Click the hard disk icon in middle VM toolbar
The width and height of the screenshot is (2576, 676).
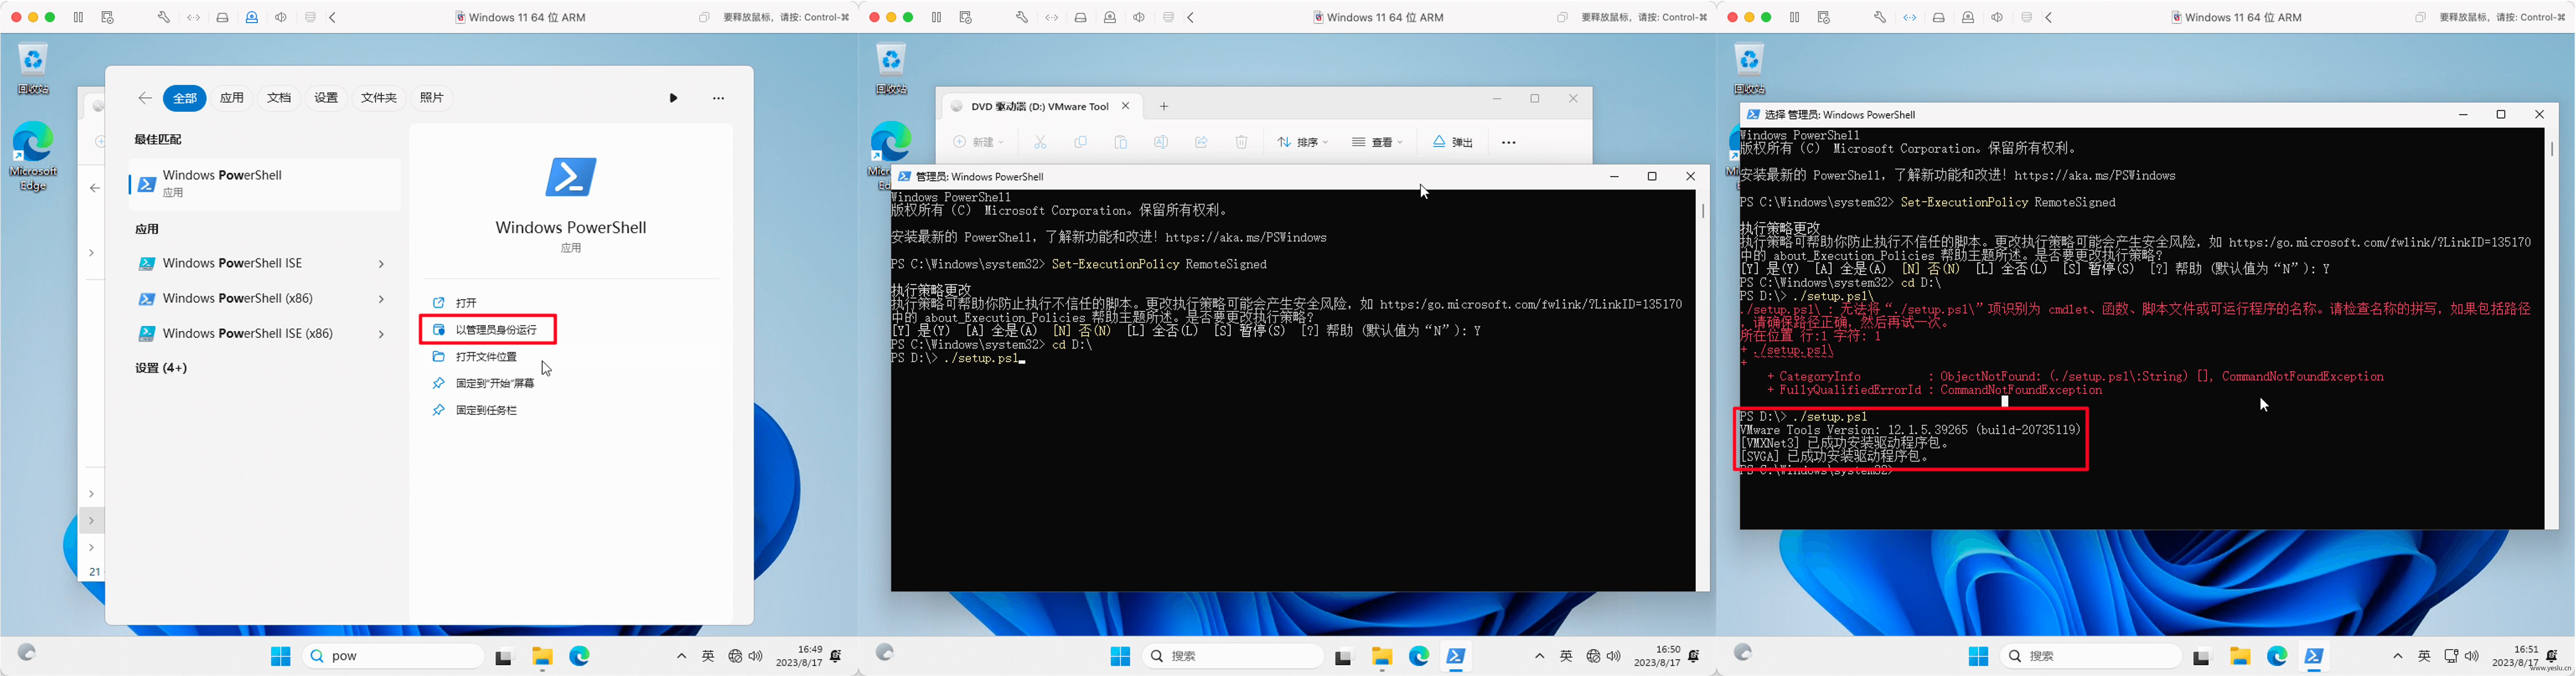[1081, 17]
